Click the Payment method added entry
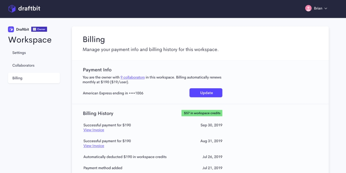 click(x=103, y=168)
